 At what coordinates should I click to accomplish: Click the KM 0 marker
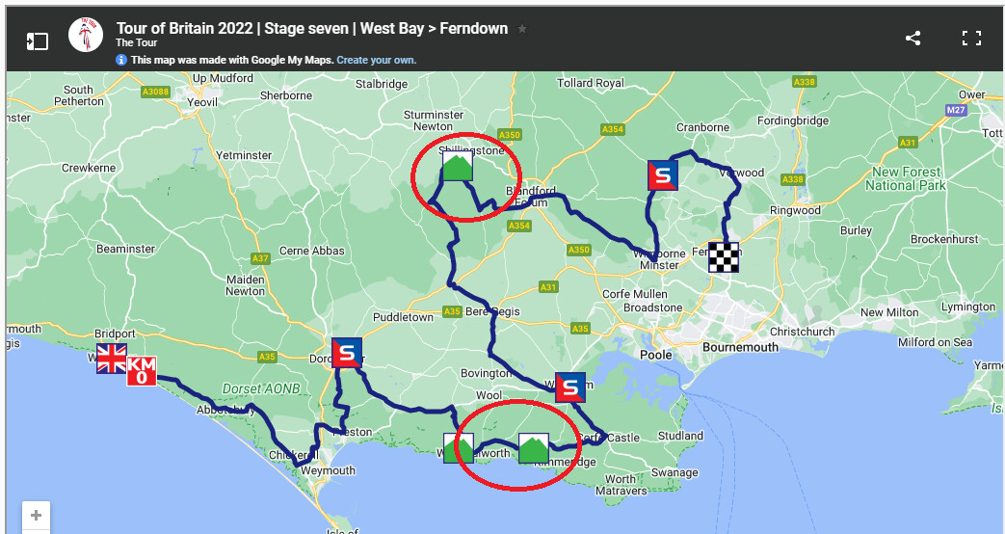(142, 371)
